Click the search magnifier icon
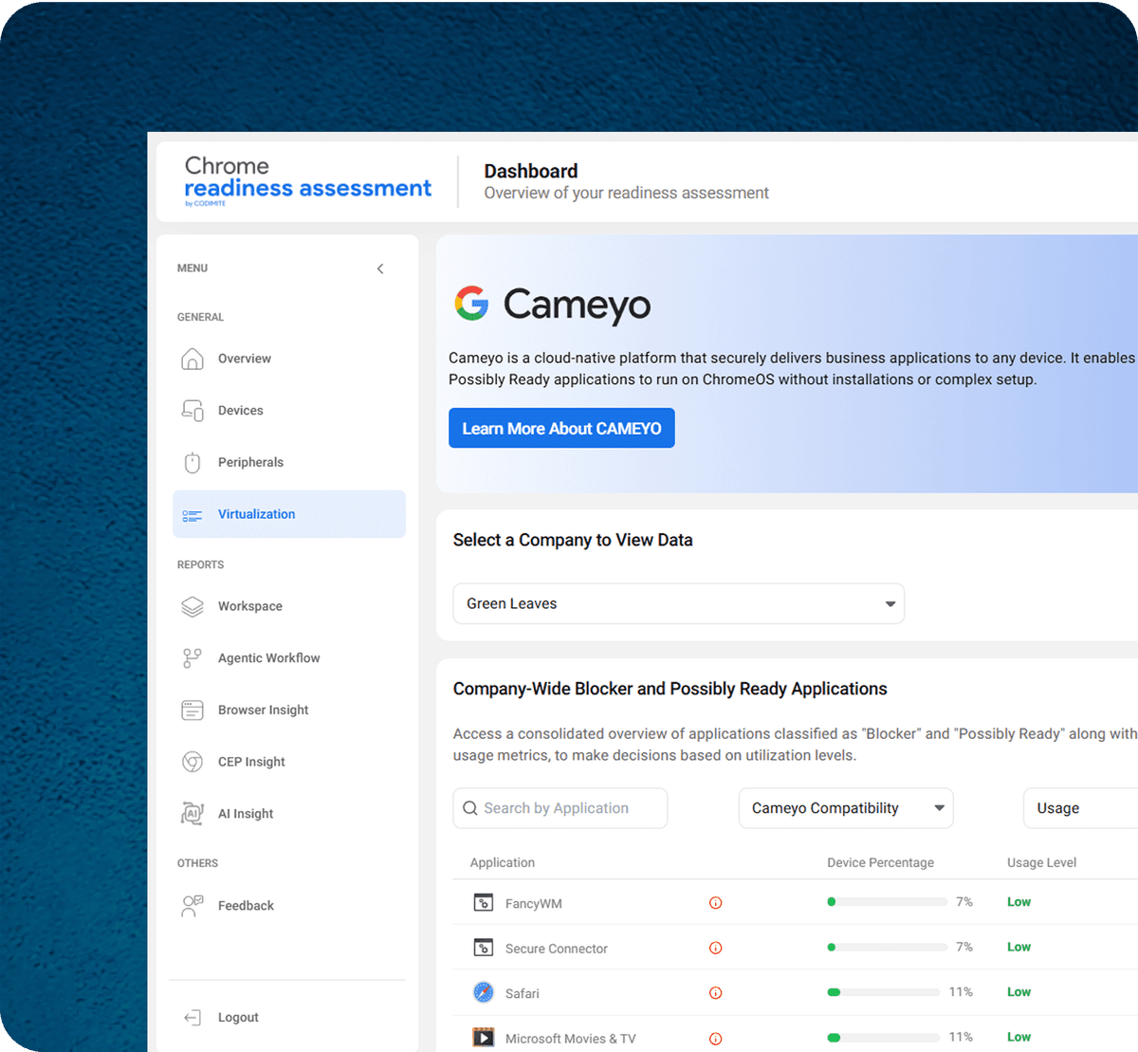 click(470, 808)
